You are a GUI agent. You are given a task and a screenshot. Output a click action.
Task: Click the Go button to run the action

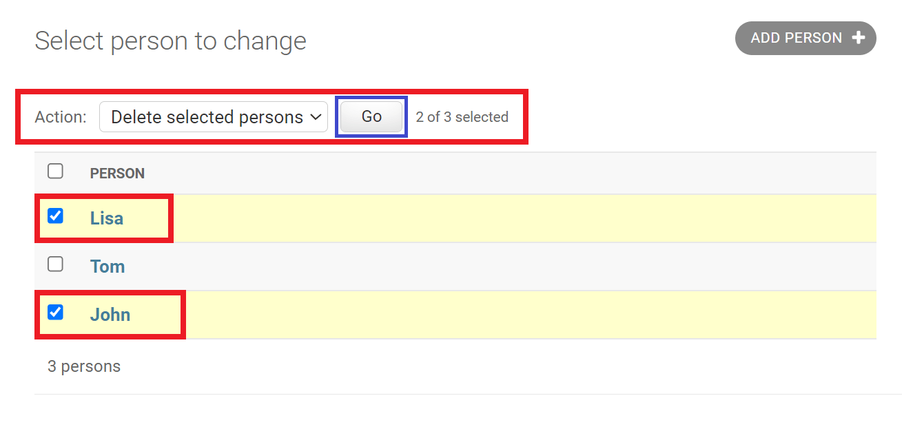click(371, 116)
